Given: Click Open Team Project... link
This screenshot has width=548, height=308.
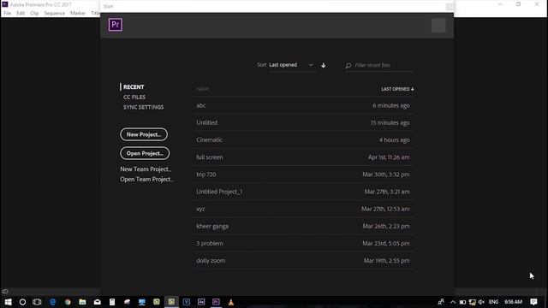Looking at the screenshot, I should 146,179.
